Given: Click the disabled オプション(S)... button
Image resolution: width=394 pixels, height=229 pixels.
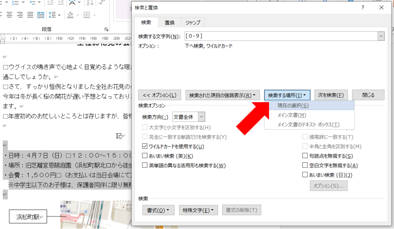Looking at the screenshot, I should click(x=328, y=186).
